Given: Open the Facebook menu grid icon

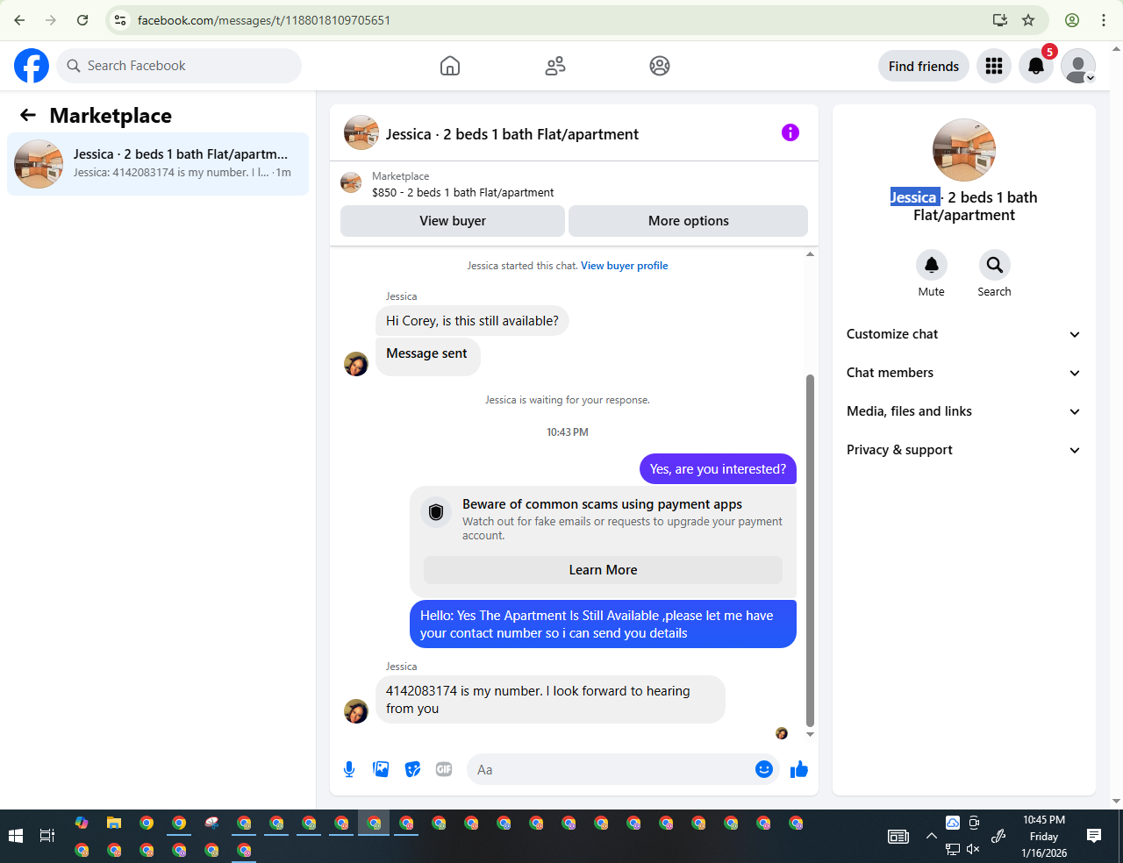Looking at the screenshot, I should pos(994,66).
